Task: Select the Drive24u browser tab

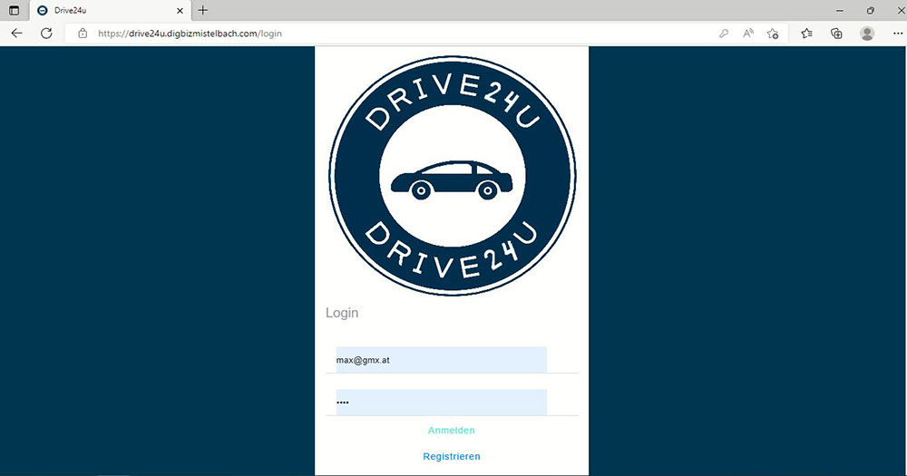Action: point(110,10)
